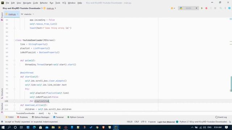Open the Favorites tool window on the left stripe
This screenshot has height=130, width=232.
[x=2, y=108]
